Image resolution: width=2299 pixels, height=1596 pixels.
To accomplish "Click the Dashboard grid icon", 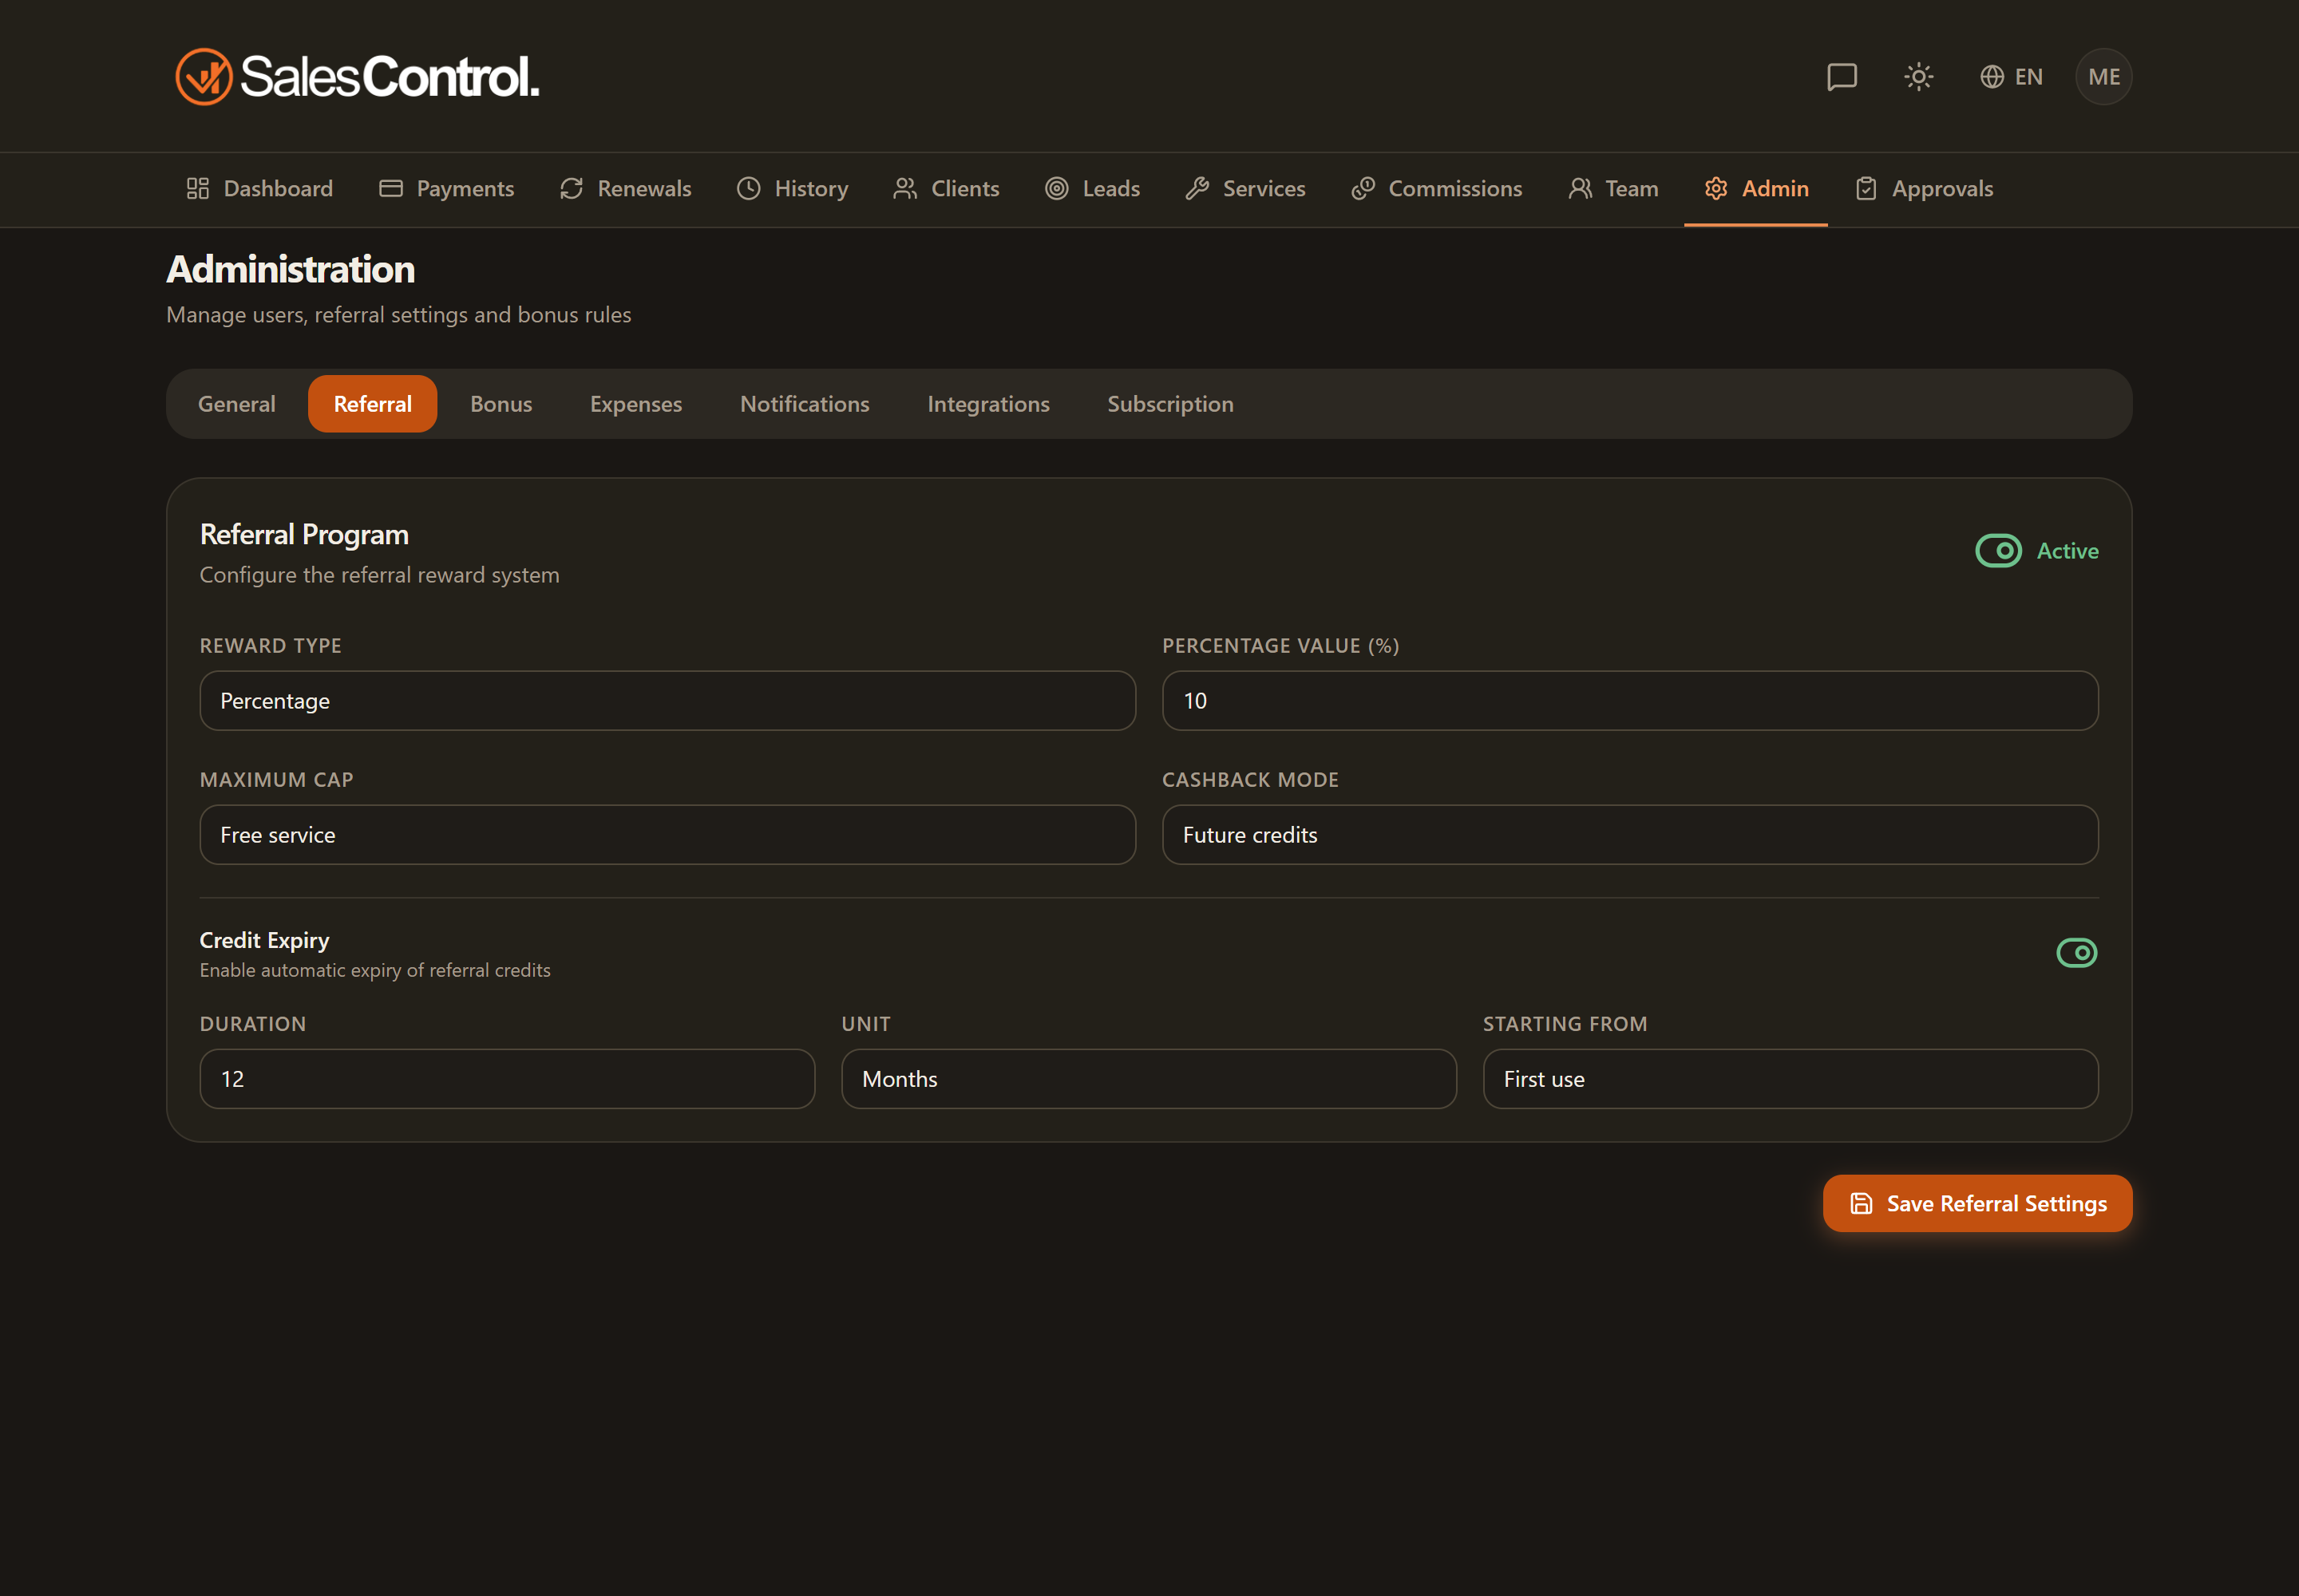I will pos(198,188).
